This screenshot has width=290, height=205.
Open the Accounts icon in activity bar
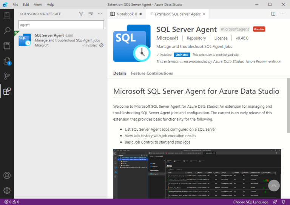7,175
